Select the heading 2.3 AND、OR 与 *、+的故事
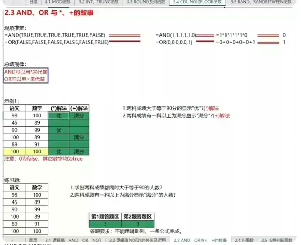Image resolution: width=301 pixels, height=245 pixels. pyautogui.click(x=49, y=13)
